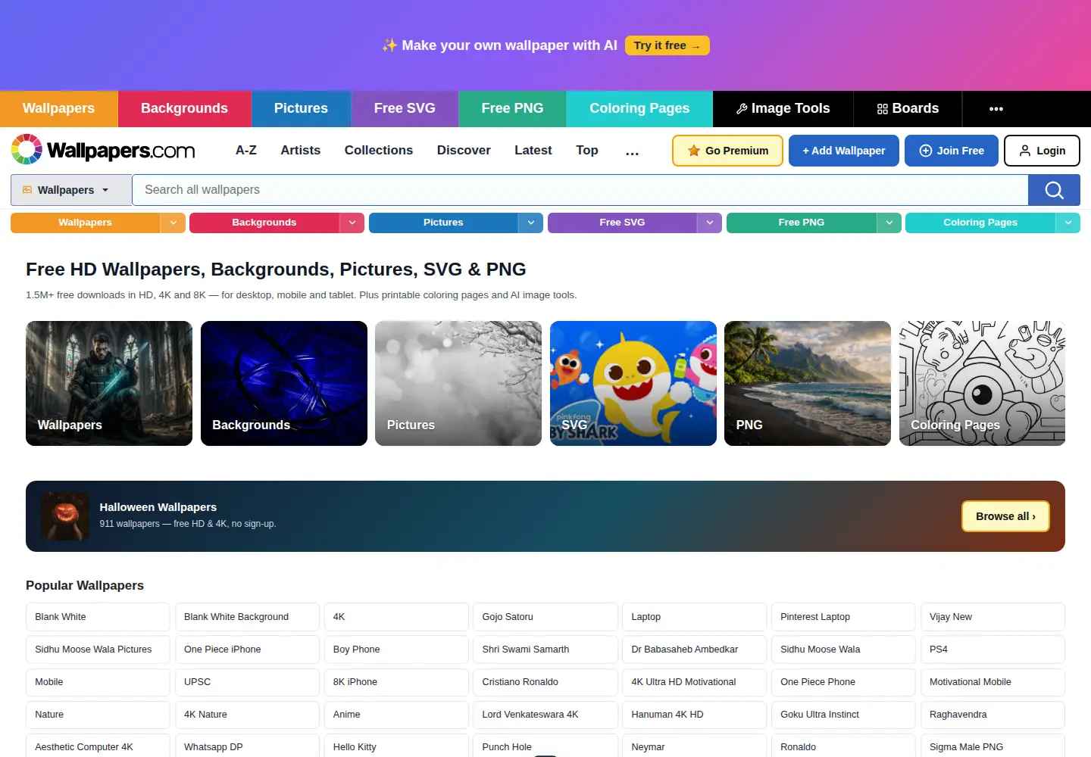Expand the red Backgrounds pill dropdown arrow

352,223
